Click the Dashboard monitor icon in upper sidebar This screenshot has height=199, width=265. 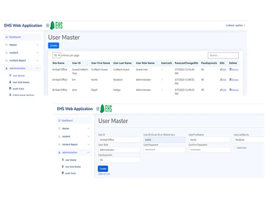point(6,37)
